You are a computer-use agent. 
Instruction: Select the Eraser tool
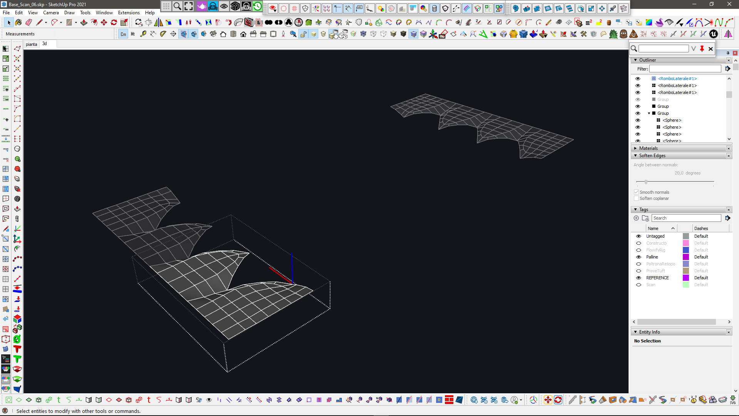29,22
